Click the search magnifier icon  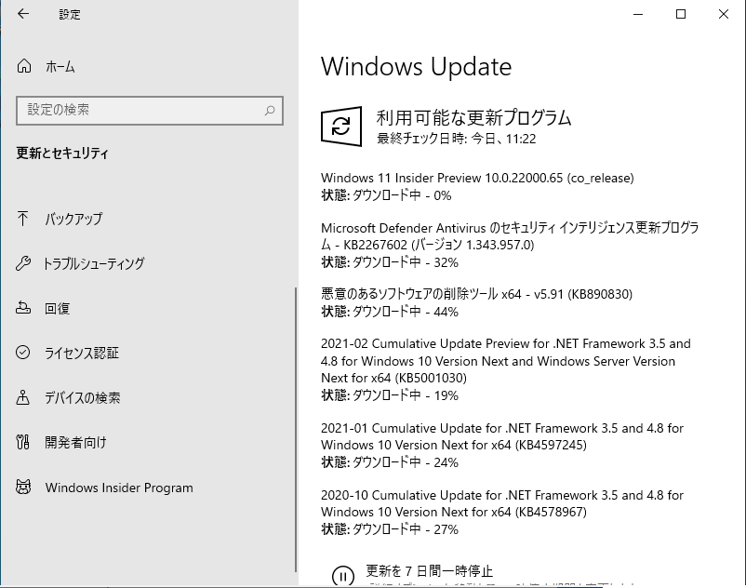coord(270,111)
